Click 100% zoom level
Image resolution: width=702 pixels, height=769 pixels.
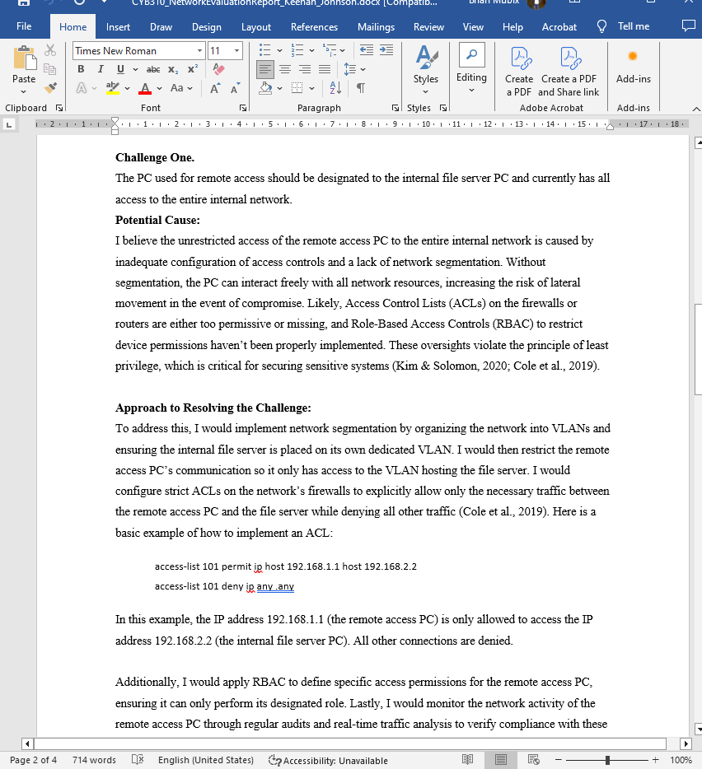681,760
